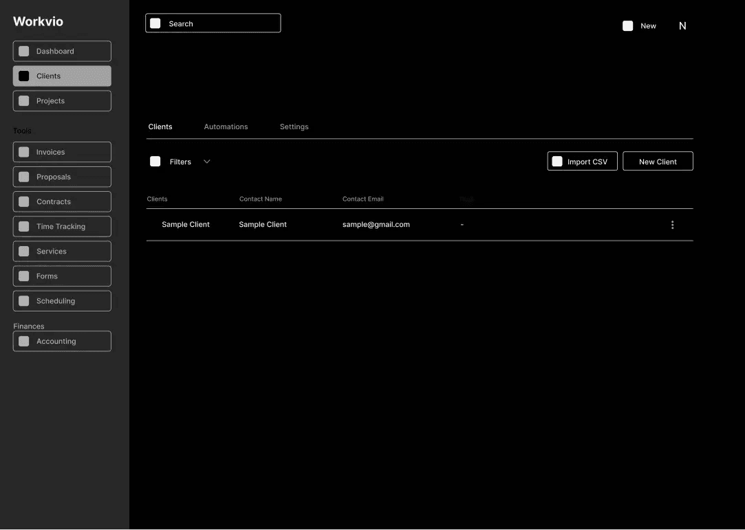Click the Time Tracking icon

[x=24, y=227]
